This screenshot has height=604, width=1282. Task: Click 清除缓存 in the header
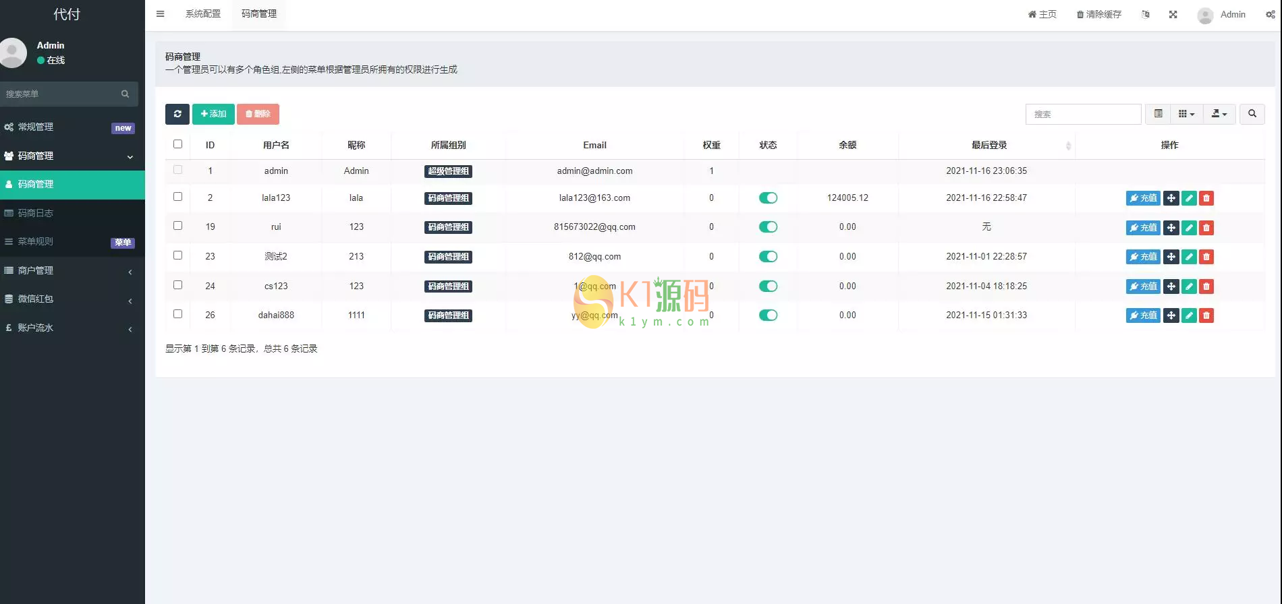[1098, 14]
